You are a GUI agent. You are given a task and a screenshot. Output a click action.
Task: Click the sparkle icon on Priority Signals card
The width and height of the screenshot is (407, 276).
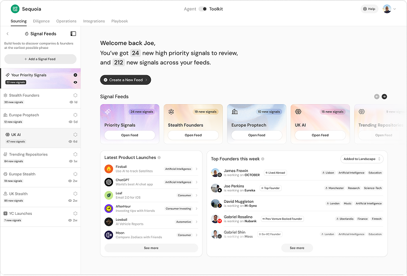click(x=107, y=112)
